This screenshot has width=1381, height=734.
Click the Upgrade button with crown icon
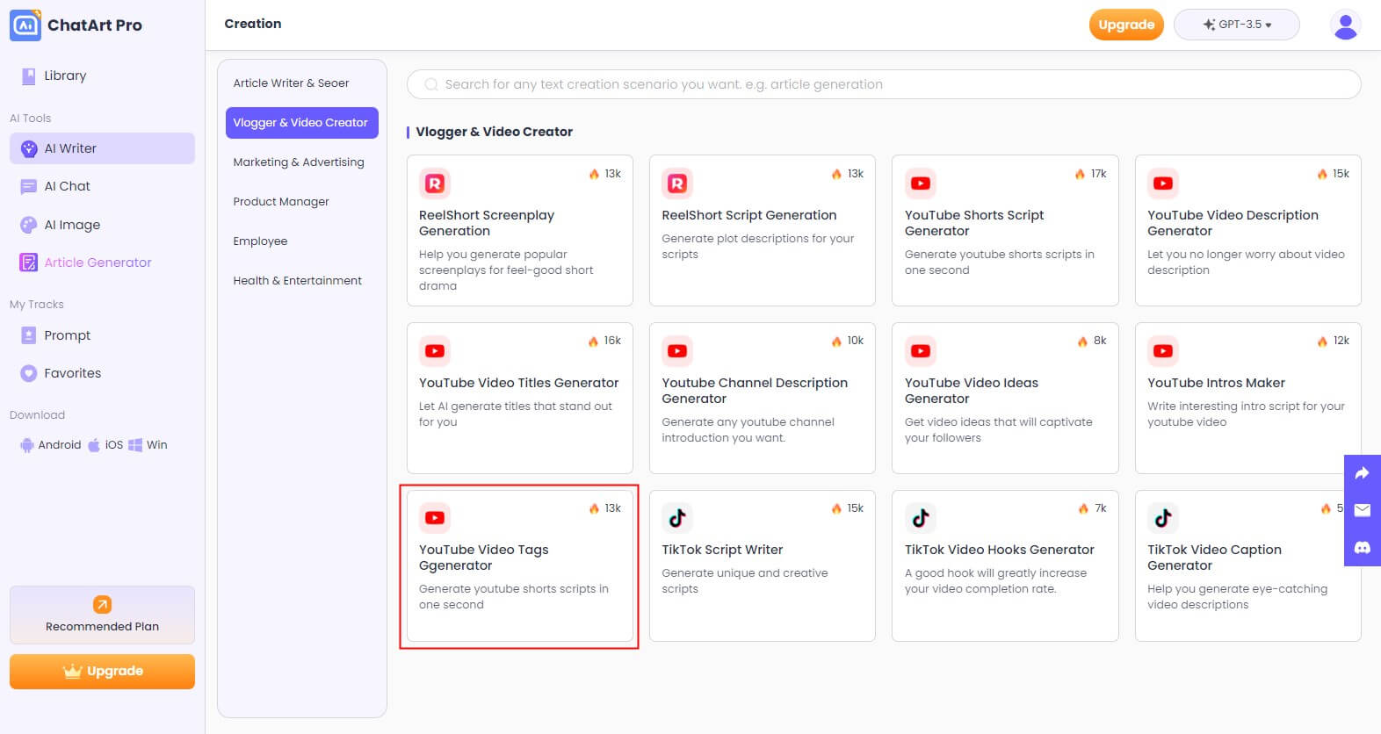coord(102,672)
